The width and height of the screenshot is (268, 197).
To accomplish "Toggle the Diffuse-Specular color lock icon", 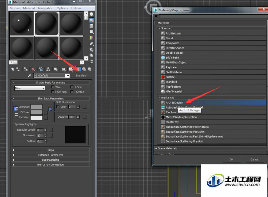I will tap(16, 114).
